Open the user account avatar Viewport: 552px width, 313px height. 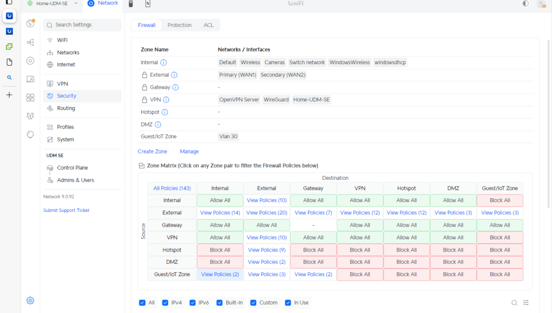(x=541, y=3)
